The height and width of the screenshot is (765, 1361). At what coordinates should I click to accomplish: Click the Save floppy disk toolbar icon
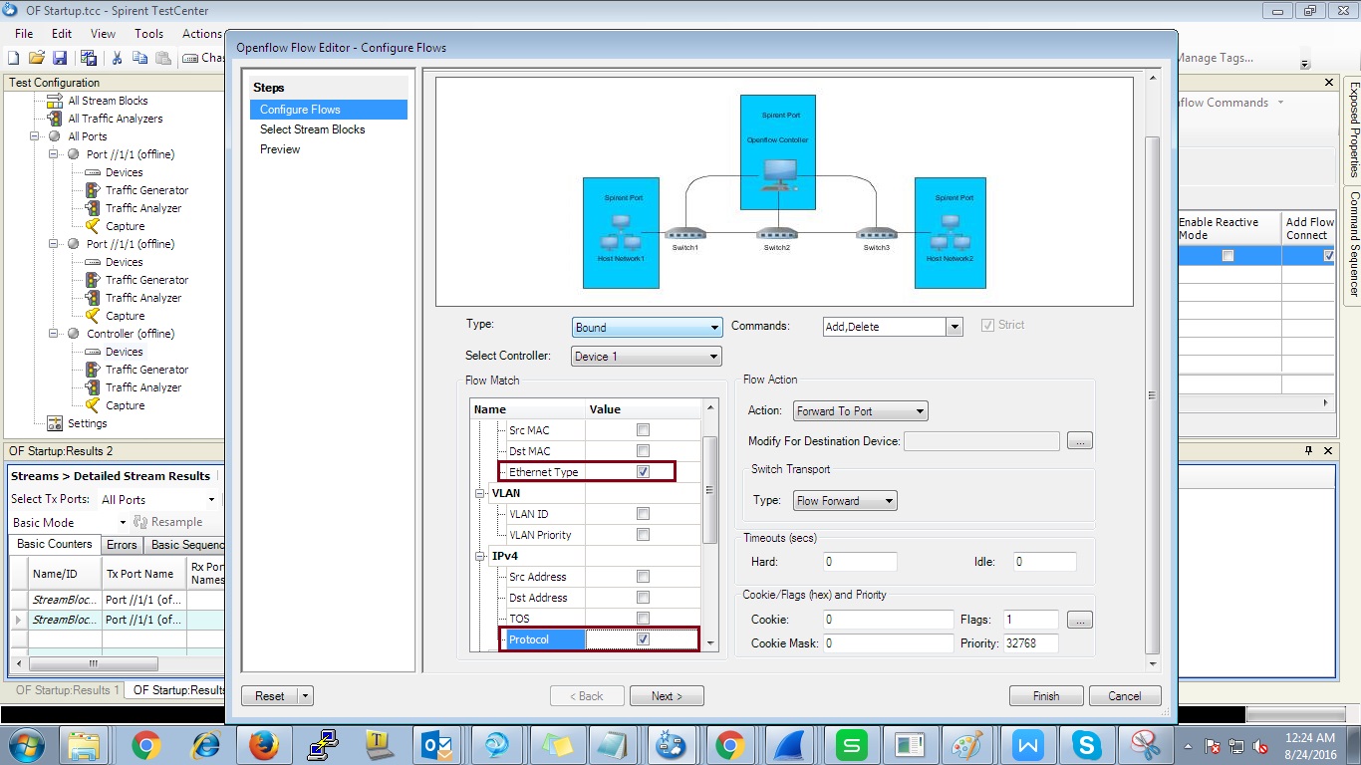coord(60,59)
